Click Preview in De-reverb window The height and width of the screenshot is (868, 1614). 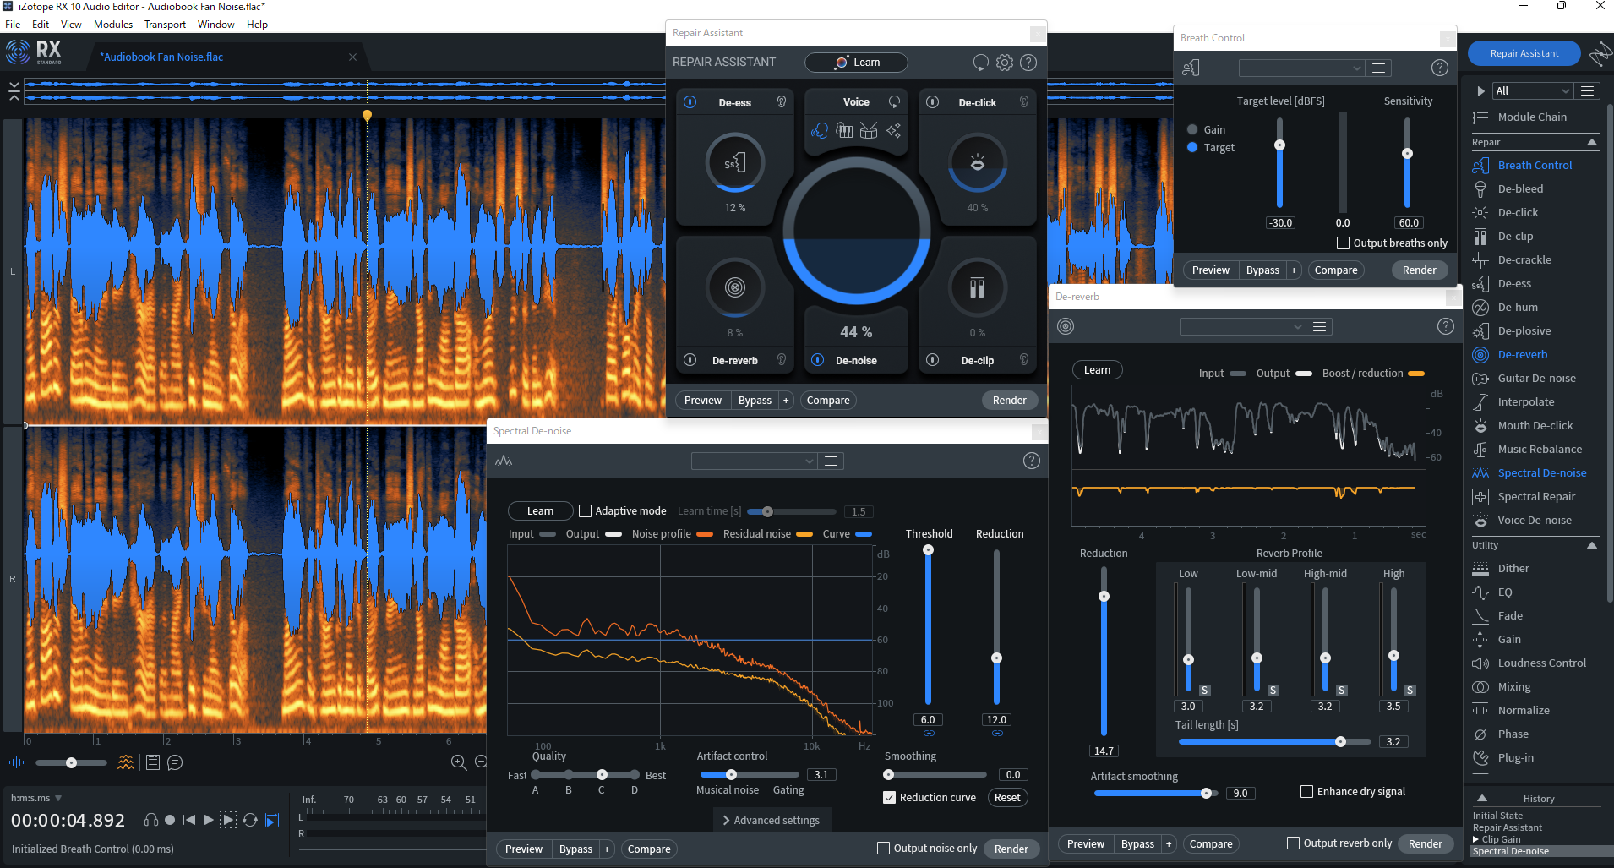1085,843
